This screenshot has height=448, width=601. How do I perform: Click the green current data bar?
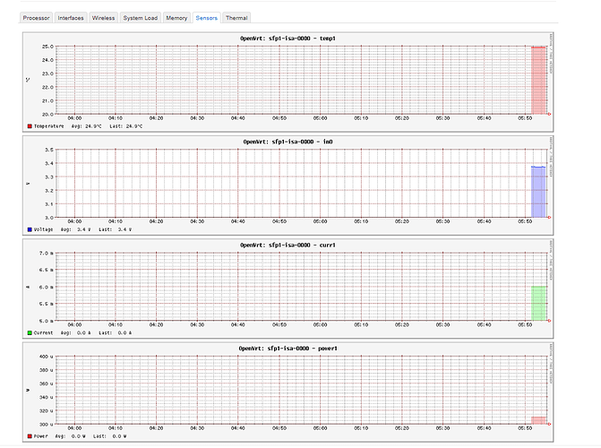coord(538,303)
